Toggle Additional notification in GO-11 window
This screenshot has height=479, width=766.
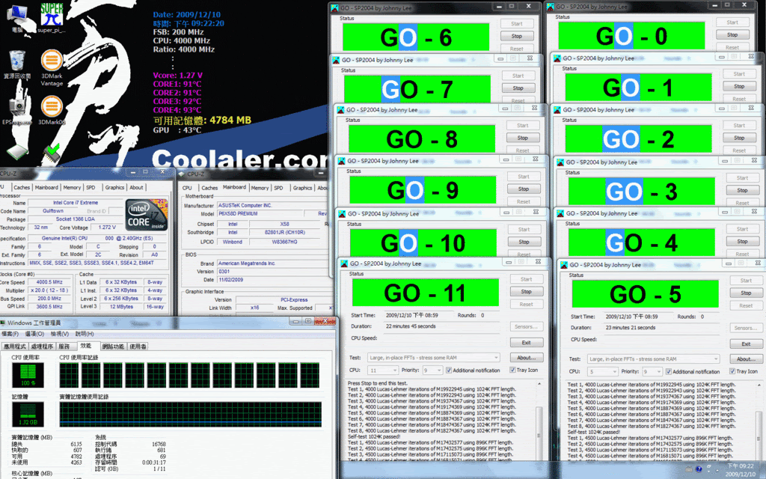(x=449, y=370)
